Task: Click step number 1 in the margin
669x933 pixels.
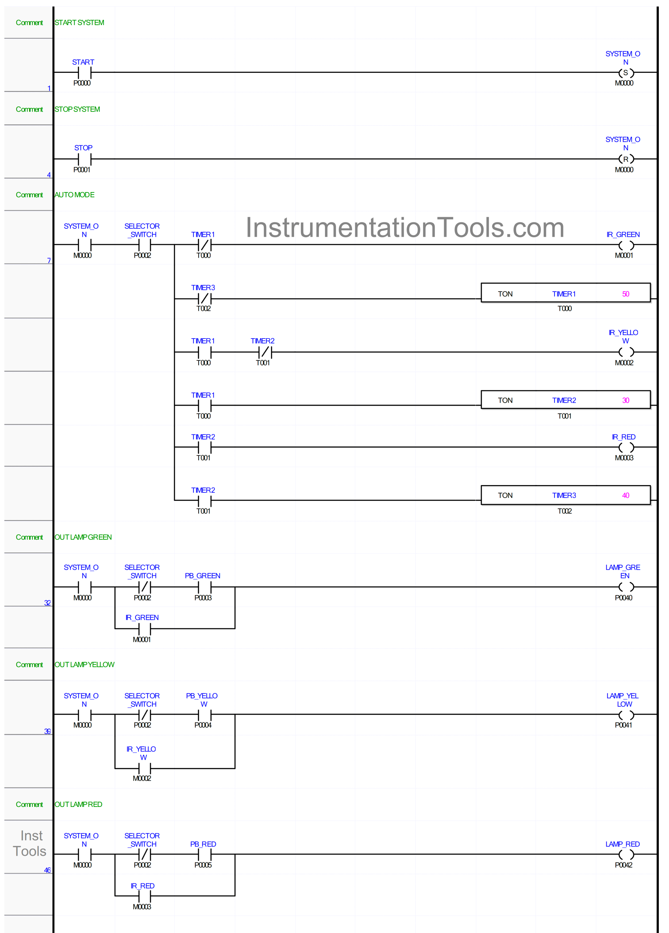Action: tap(49, 88)
